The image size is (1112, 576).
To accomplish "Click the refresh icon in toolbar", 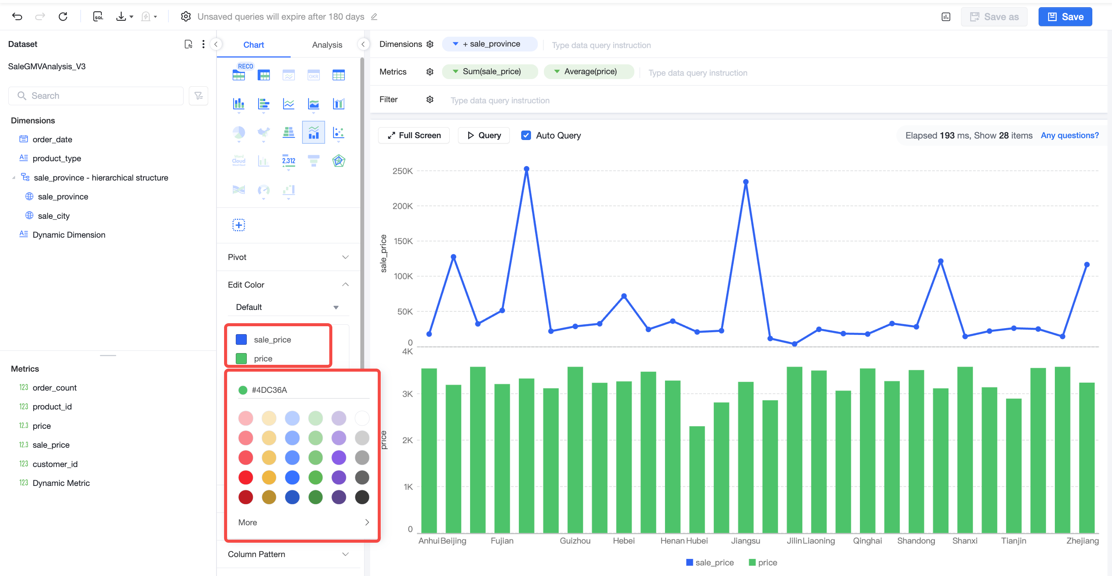I will point(63,16).
